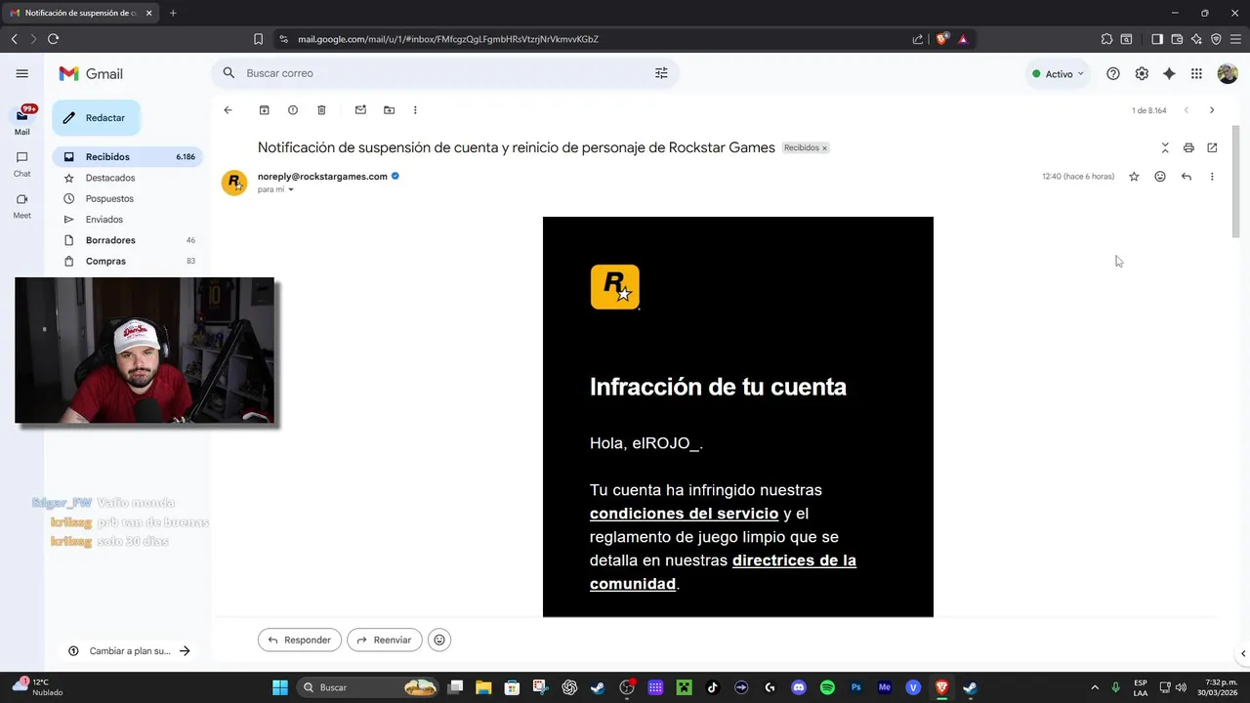Click the 'Cambiar a plan su...' upgrade link
Image resolution: width=1250 pixels, height=703 pixels.
130,651
